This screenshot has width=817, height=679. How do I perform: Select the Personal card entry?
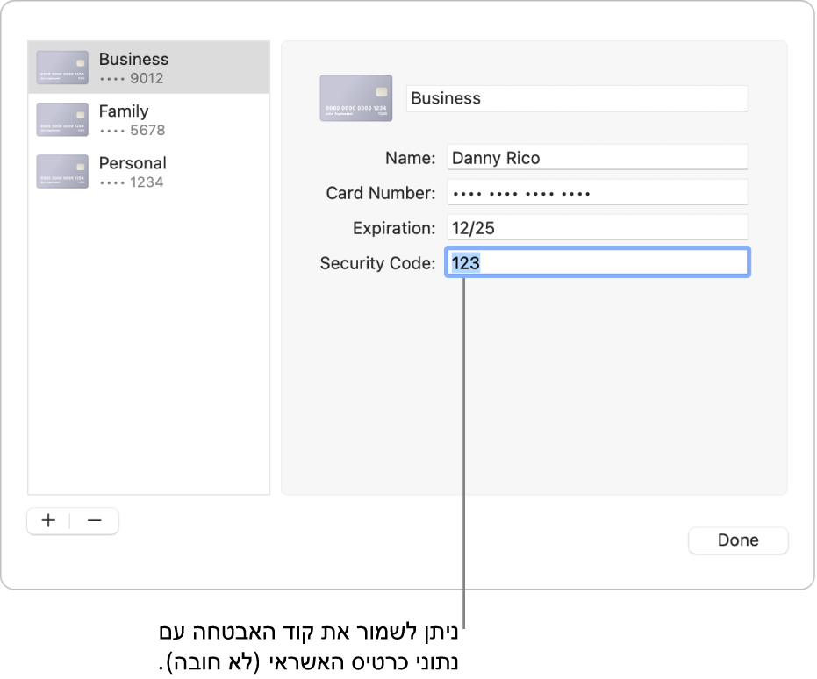149,171
